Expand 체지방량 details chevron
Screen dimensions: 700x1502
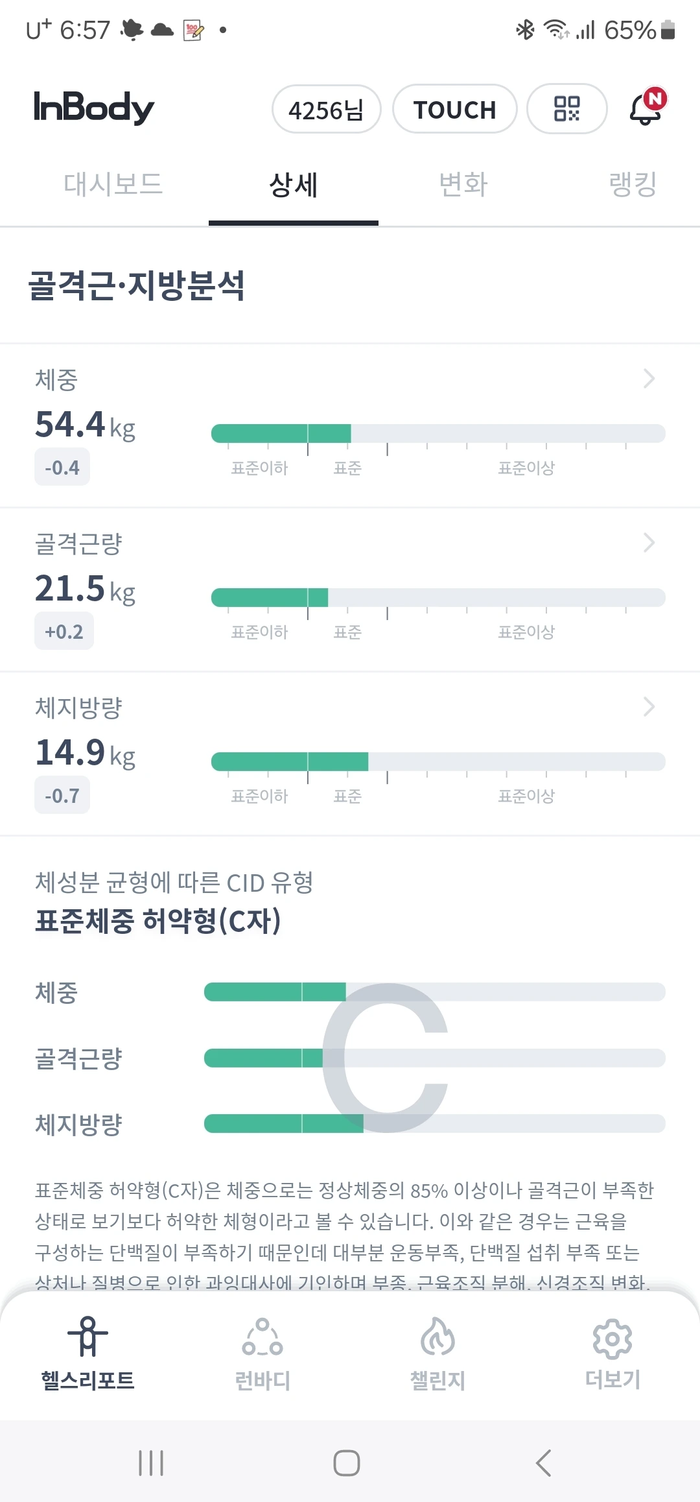coord(649,707)
